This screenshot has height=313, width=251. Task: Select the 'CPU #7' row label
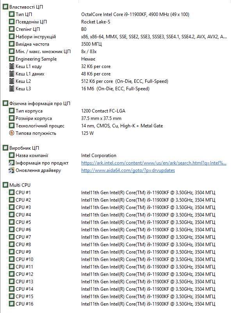click(23, 237)
